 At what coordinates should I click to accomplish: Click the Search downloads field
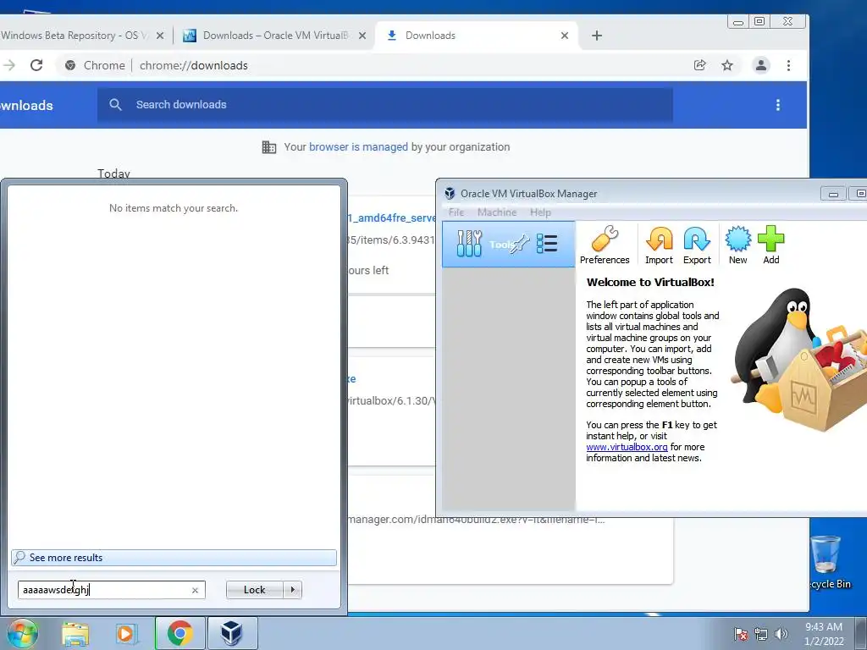(x=385, y=105)
